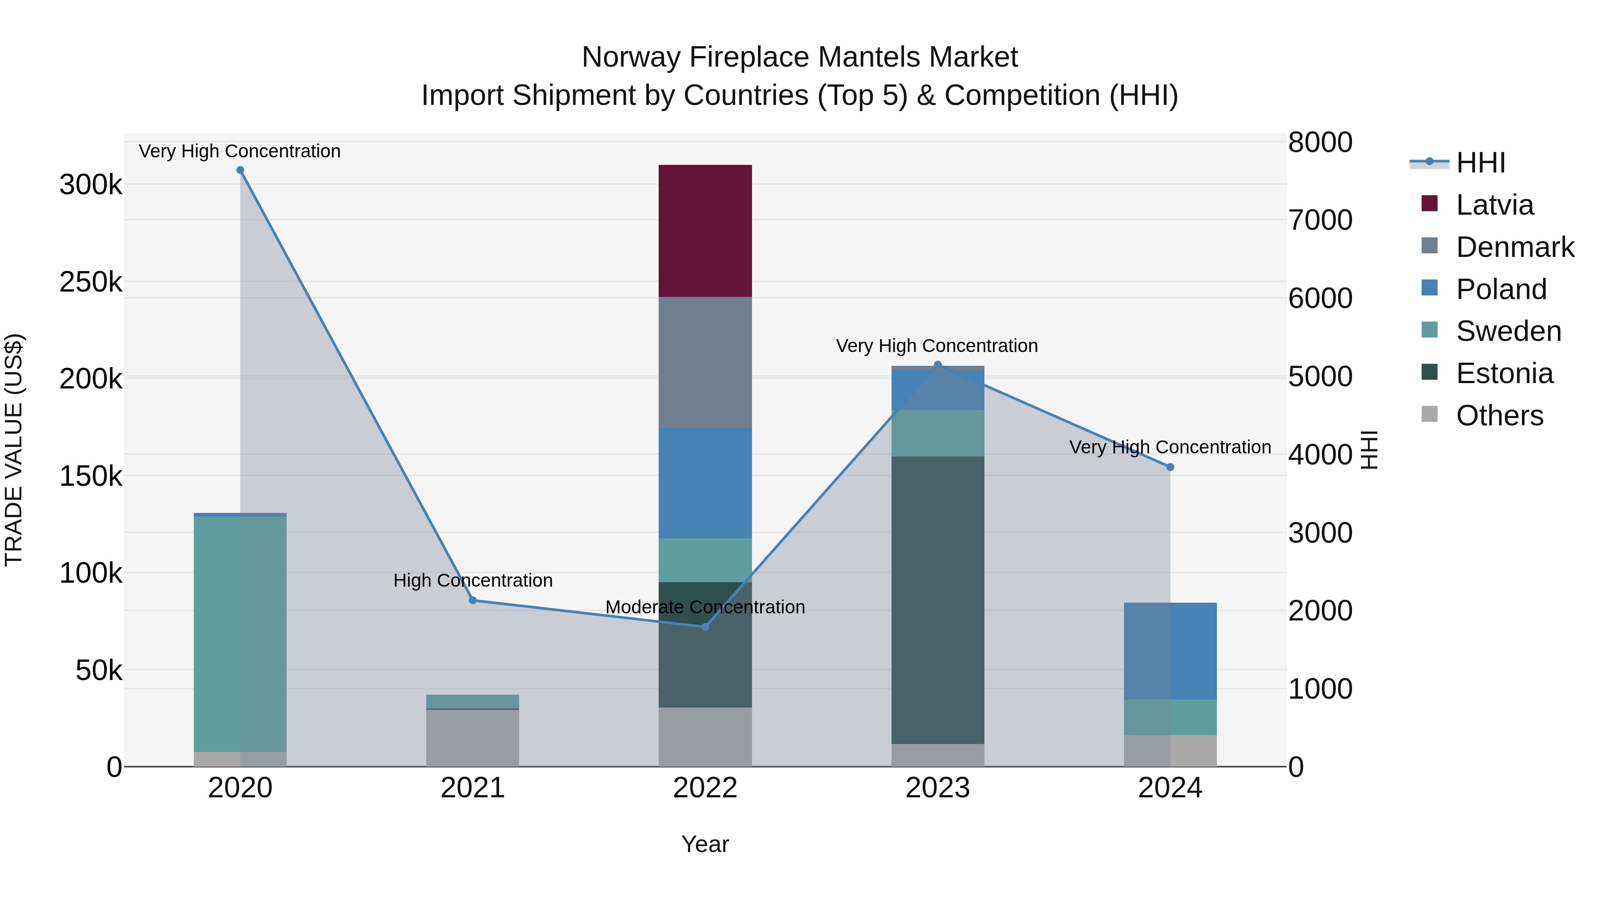Click the Sweden segment of 2020 bar
1600x900 pixels.
(240, 634)
